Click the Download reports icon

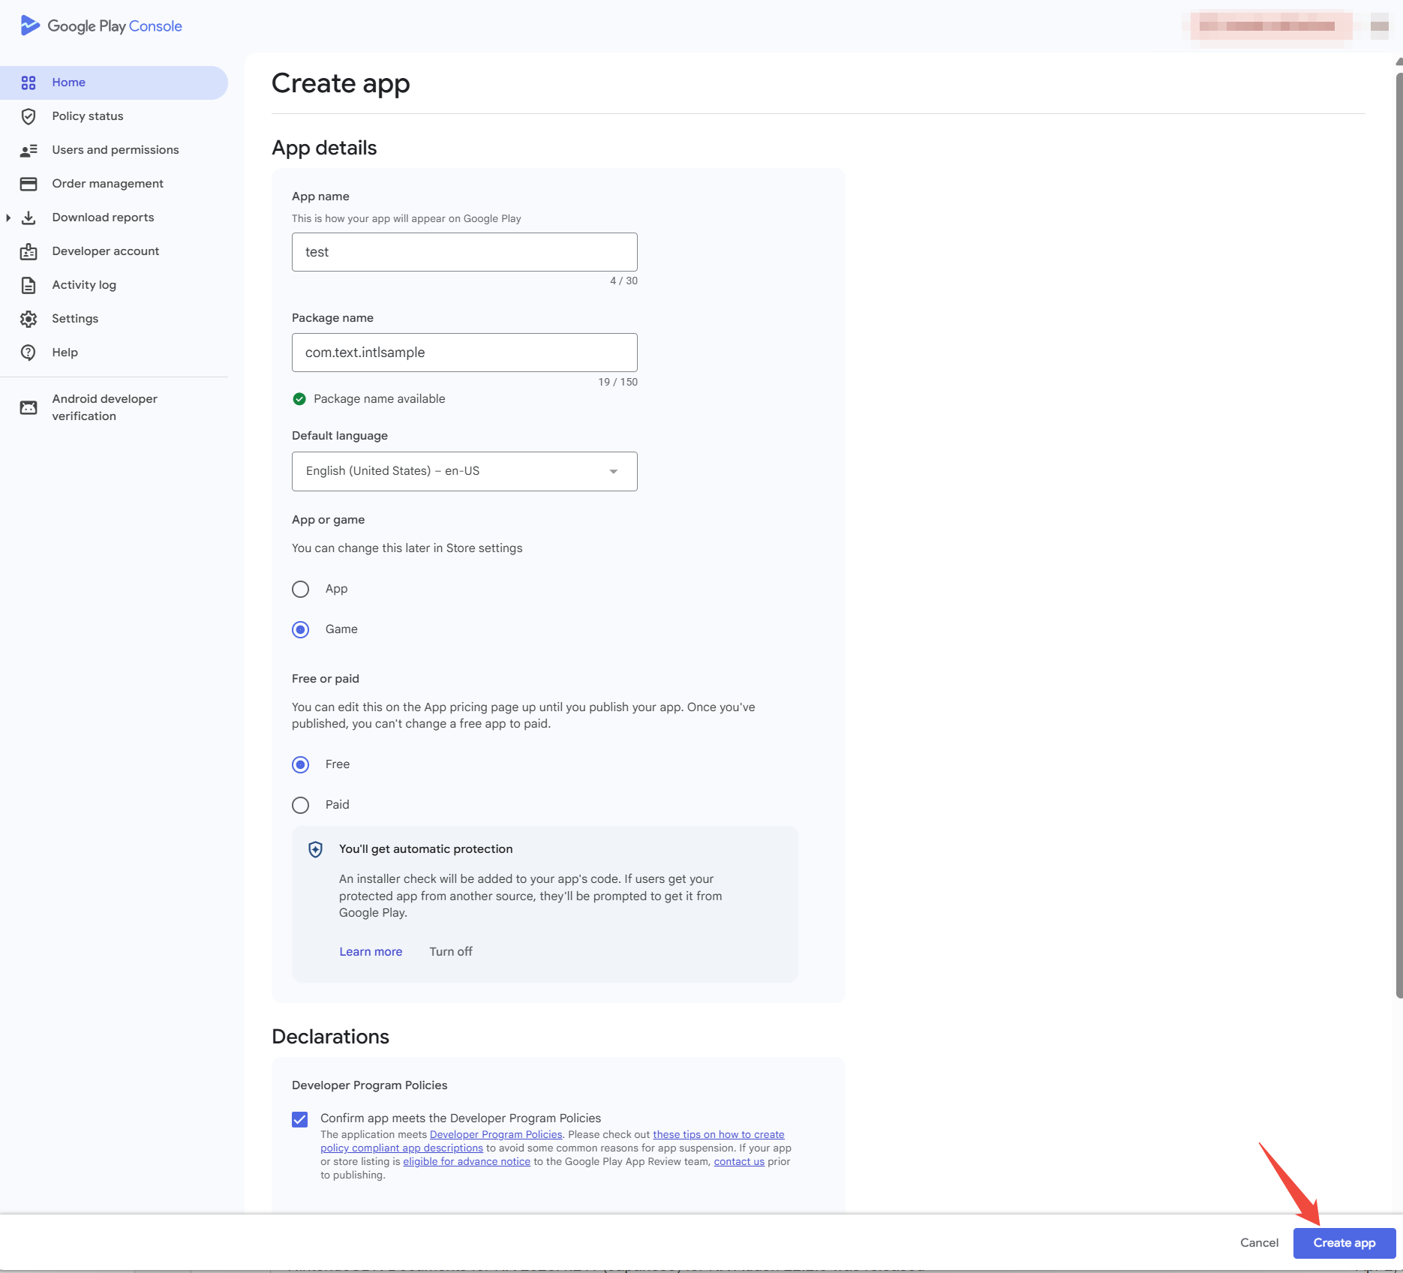(29, 217)
